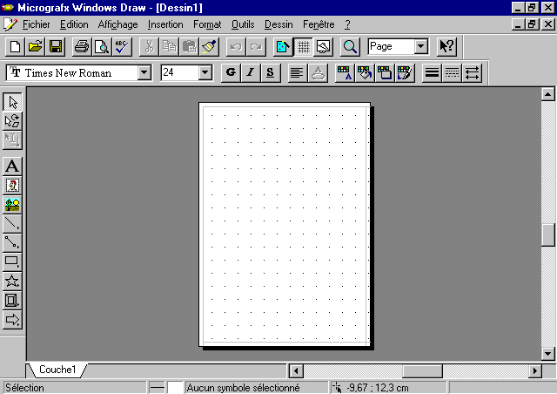Select the Text tool A
This screenshot has height=394, width=557.
[x=12, y=166]
